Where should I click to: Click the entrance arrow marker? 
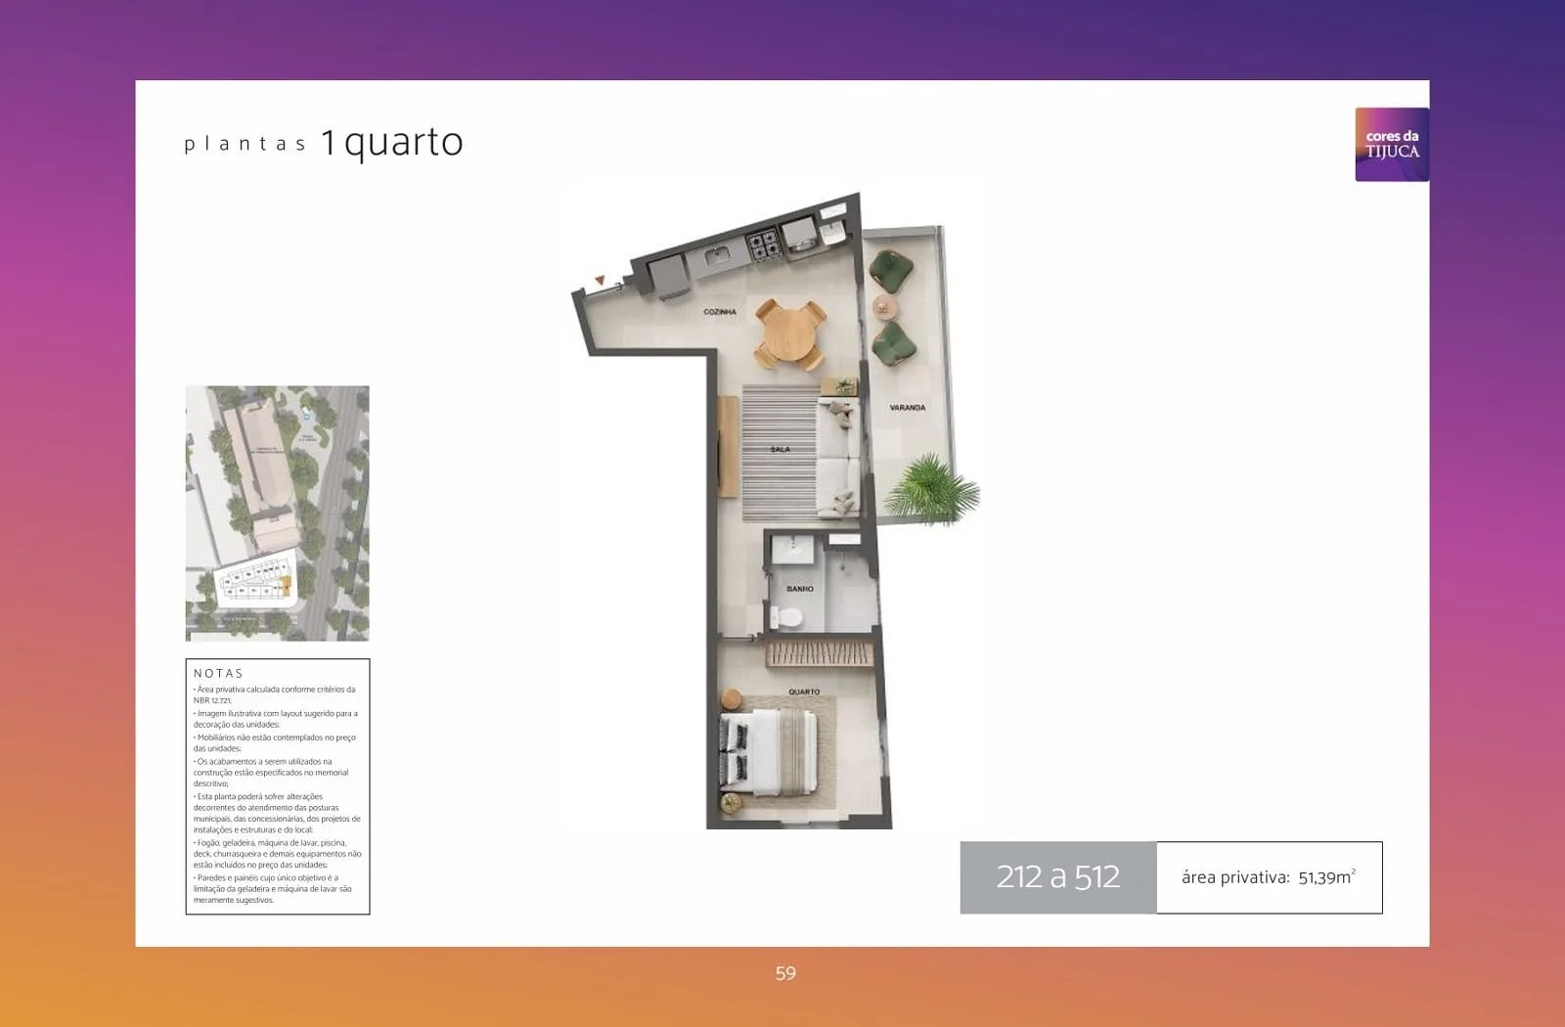click(600, 282)
